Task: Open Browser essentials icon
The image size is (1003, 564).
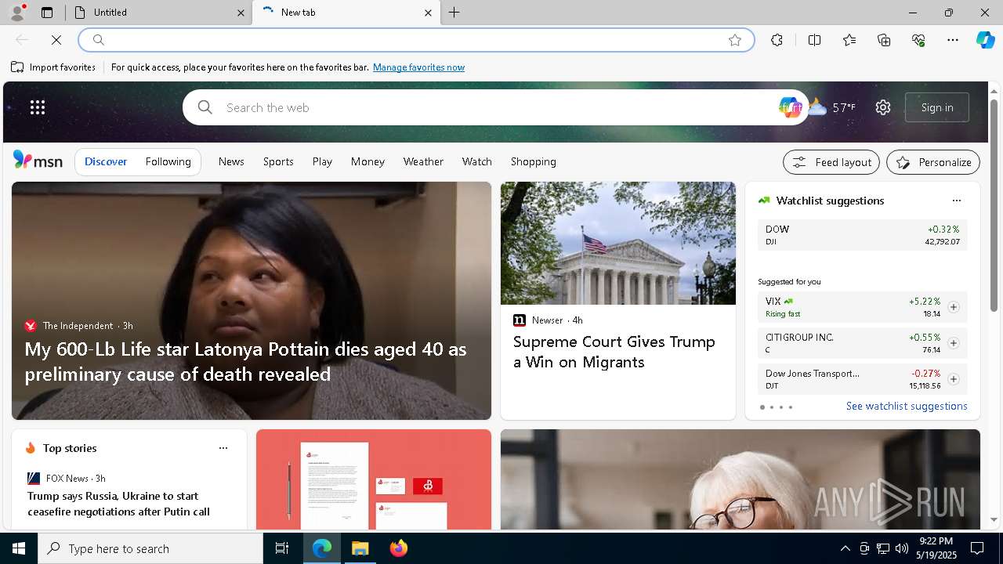Action: click(x=918, y=40)
